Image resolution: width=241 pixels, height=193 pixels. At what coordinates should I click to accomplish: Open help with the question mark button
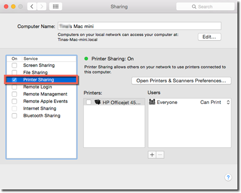tap(228, 177)
